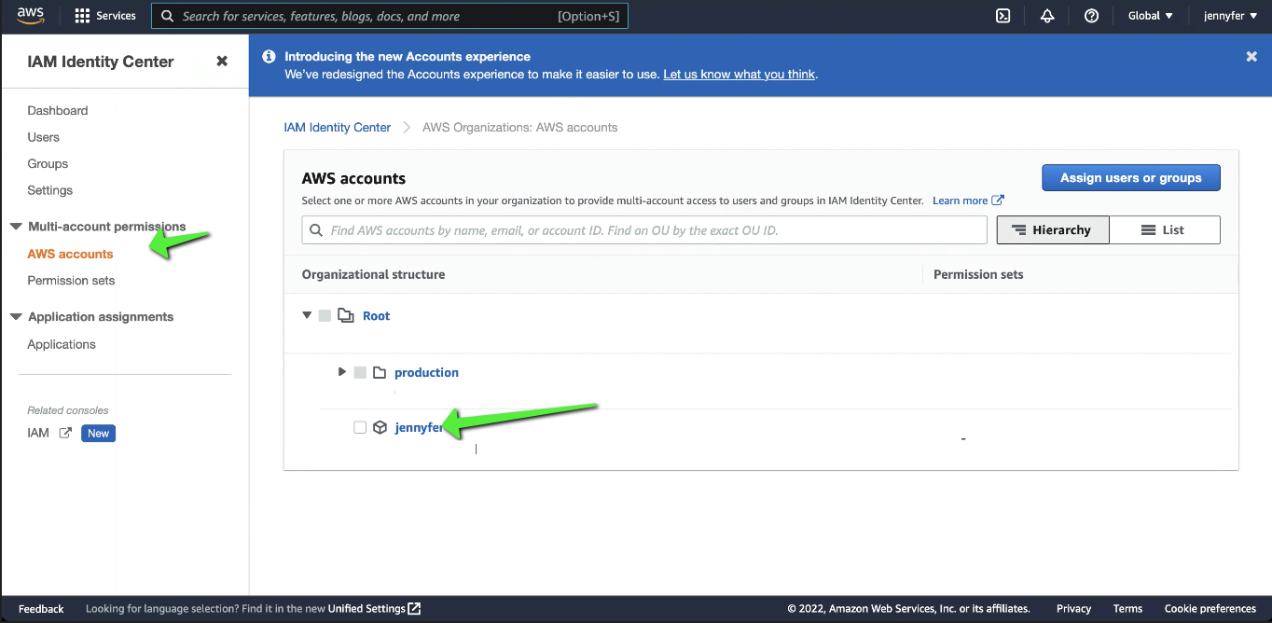Dismiss the new Accounts experience banner
Screen dimensions: 1272x623
coord(1251,57)
